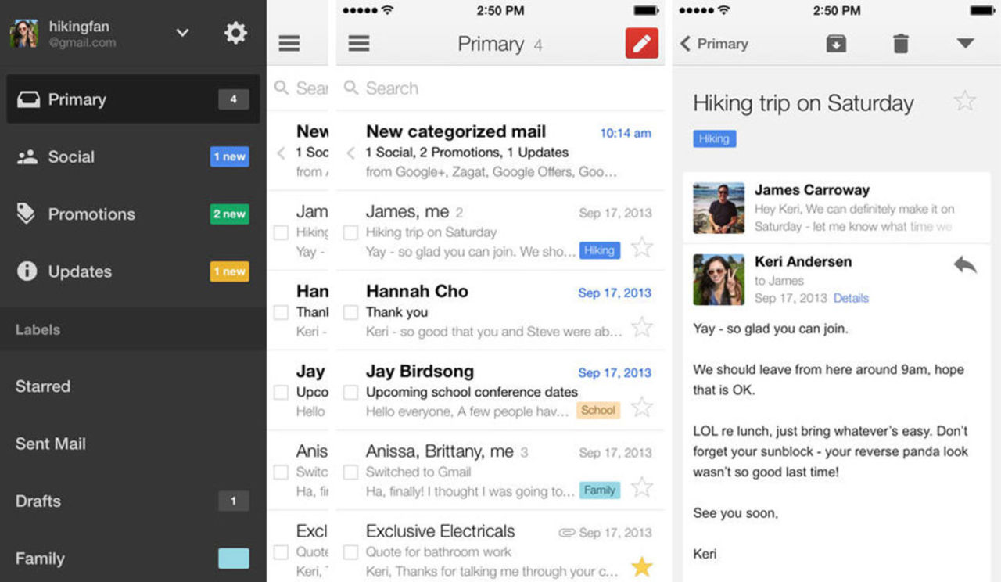Screen dimensions: 1001x582
Task: Unstar the Exclusive Electricals message
Action: click(x=641, y=566)
